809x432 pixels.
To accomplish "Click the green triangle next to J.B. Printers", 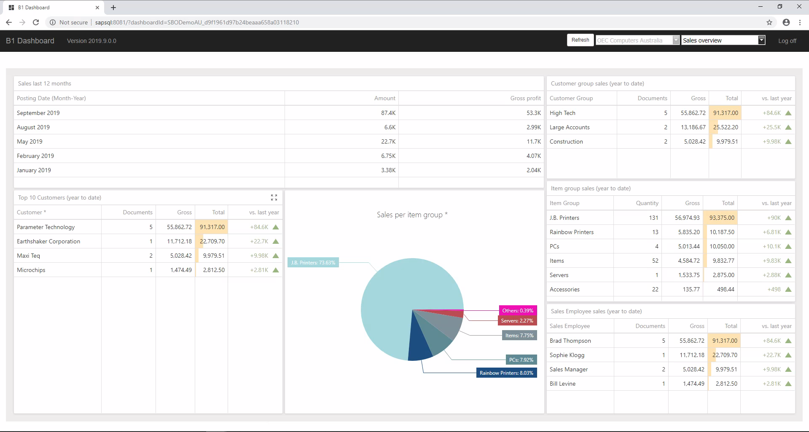I will 788,218.
